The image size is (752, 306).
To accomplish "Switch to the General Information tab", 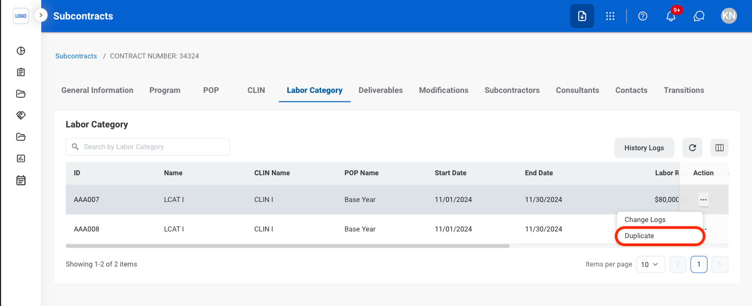I will pyautogui.click(x=97, y=90).
